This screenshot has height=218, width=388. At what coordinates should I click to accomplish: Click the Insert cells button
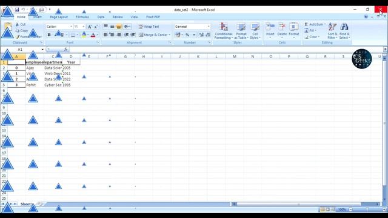pyautogui.click(x=270, y=31)
